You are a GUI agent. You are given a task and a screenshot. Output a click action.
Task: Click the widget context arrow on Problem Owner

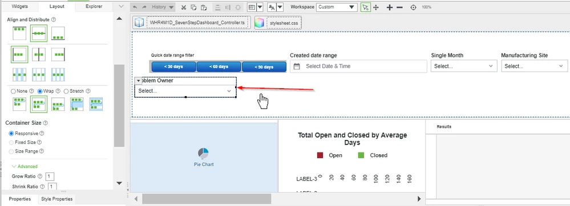pyautogui.click(x=138, y=80)
